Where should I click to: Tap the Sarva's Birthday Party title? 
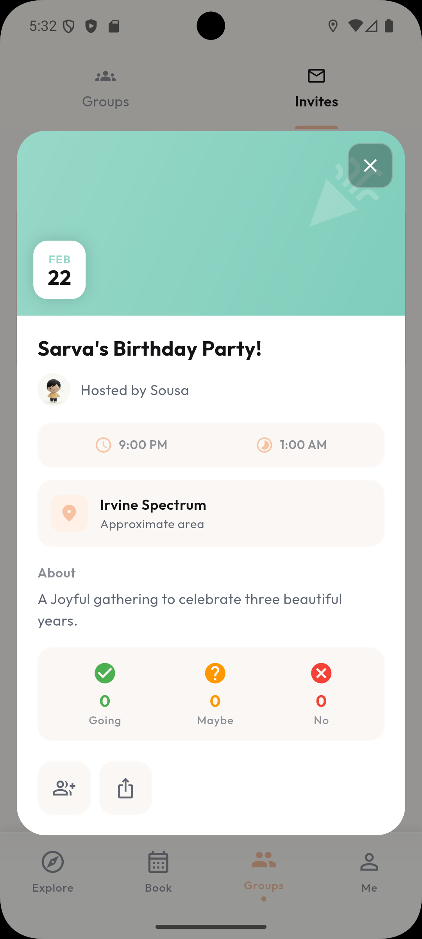point(150,348)
